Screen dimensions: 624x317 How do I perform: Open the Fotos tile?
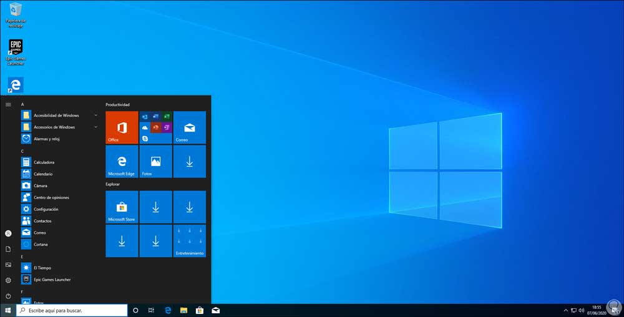(x=155, y=161)
